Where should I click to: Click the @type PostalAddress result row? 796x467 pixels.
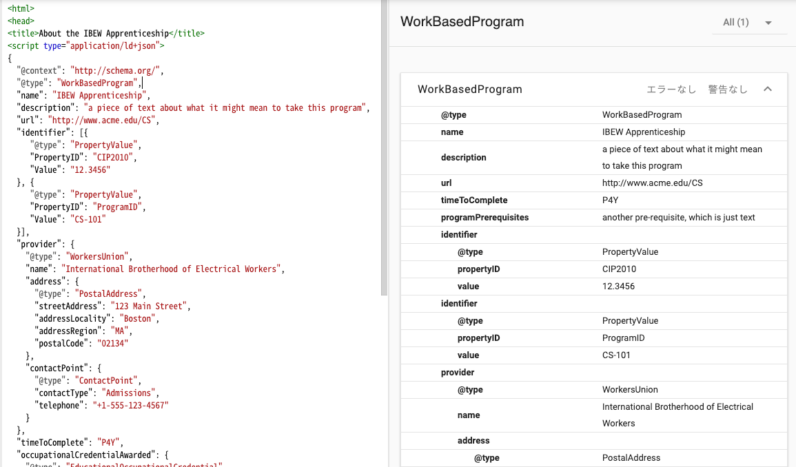click(x=594, y=458)
